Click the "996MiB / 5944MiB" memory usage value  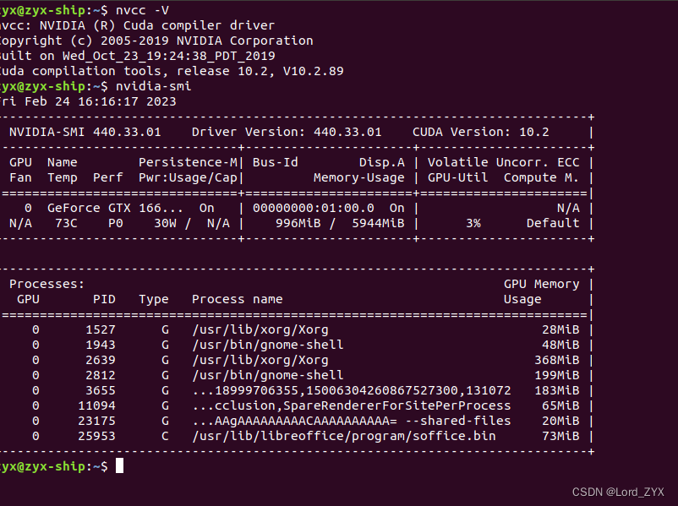[x=340, y=223]
